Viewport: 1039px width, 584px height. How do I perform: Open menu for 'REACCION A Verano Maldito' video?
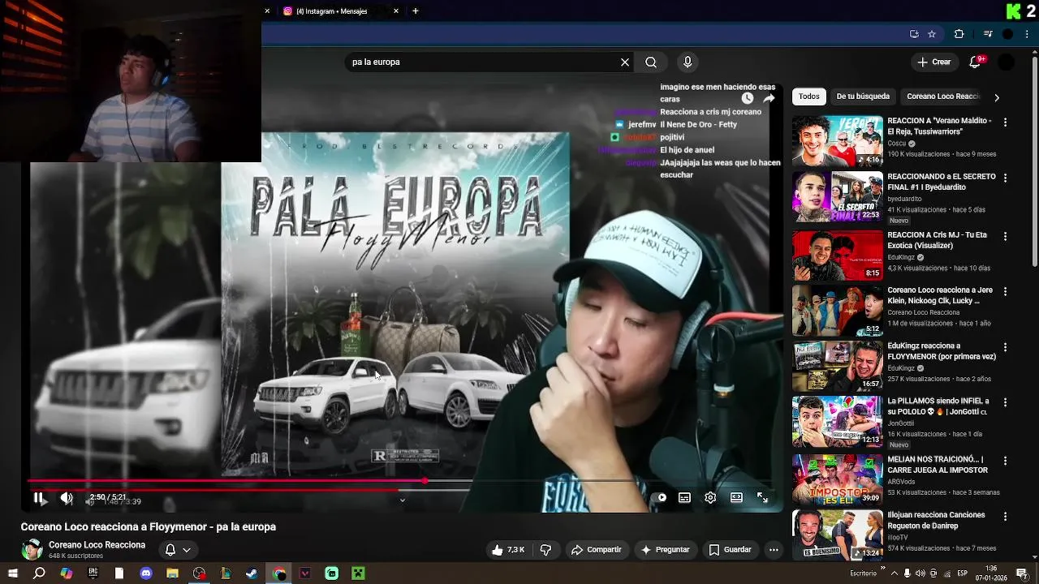point(1005,122)
